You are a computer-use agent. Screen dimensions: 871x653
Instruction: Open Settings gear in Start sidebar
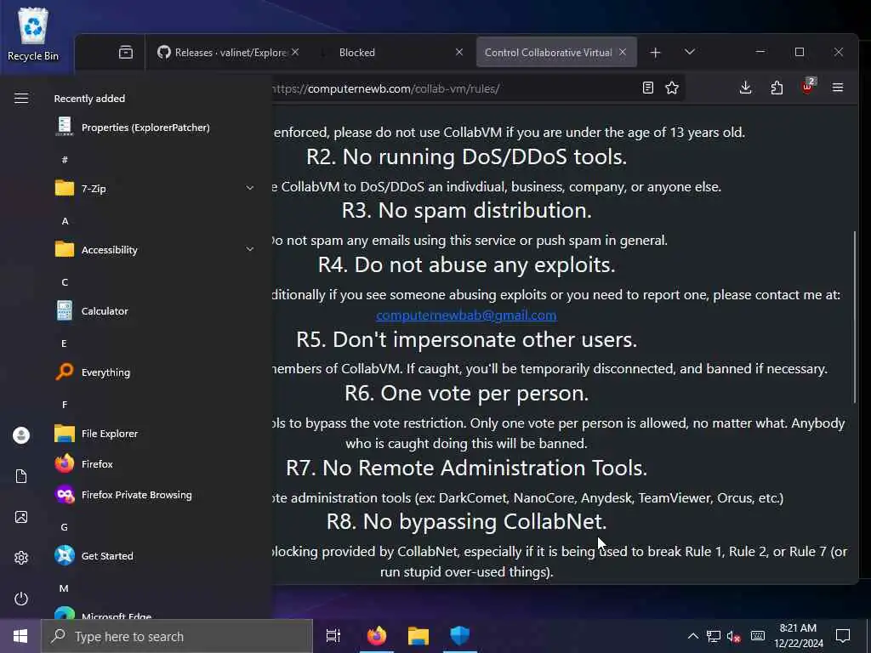pos(21,558)
